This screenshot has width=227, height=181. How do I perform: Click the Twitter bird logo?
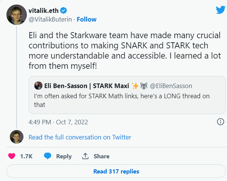220,10
